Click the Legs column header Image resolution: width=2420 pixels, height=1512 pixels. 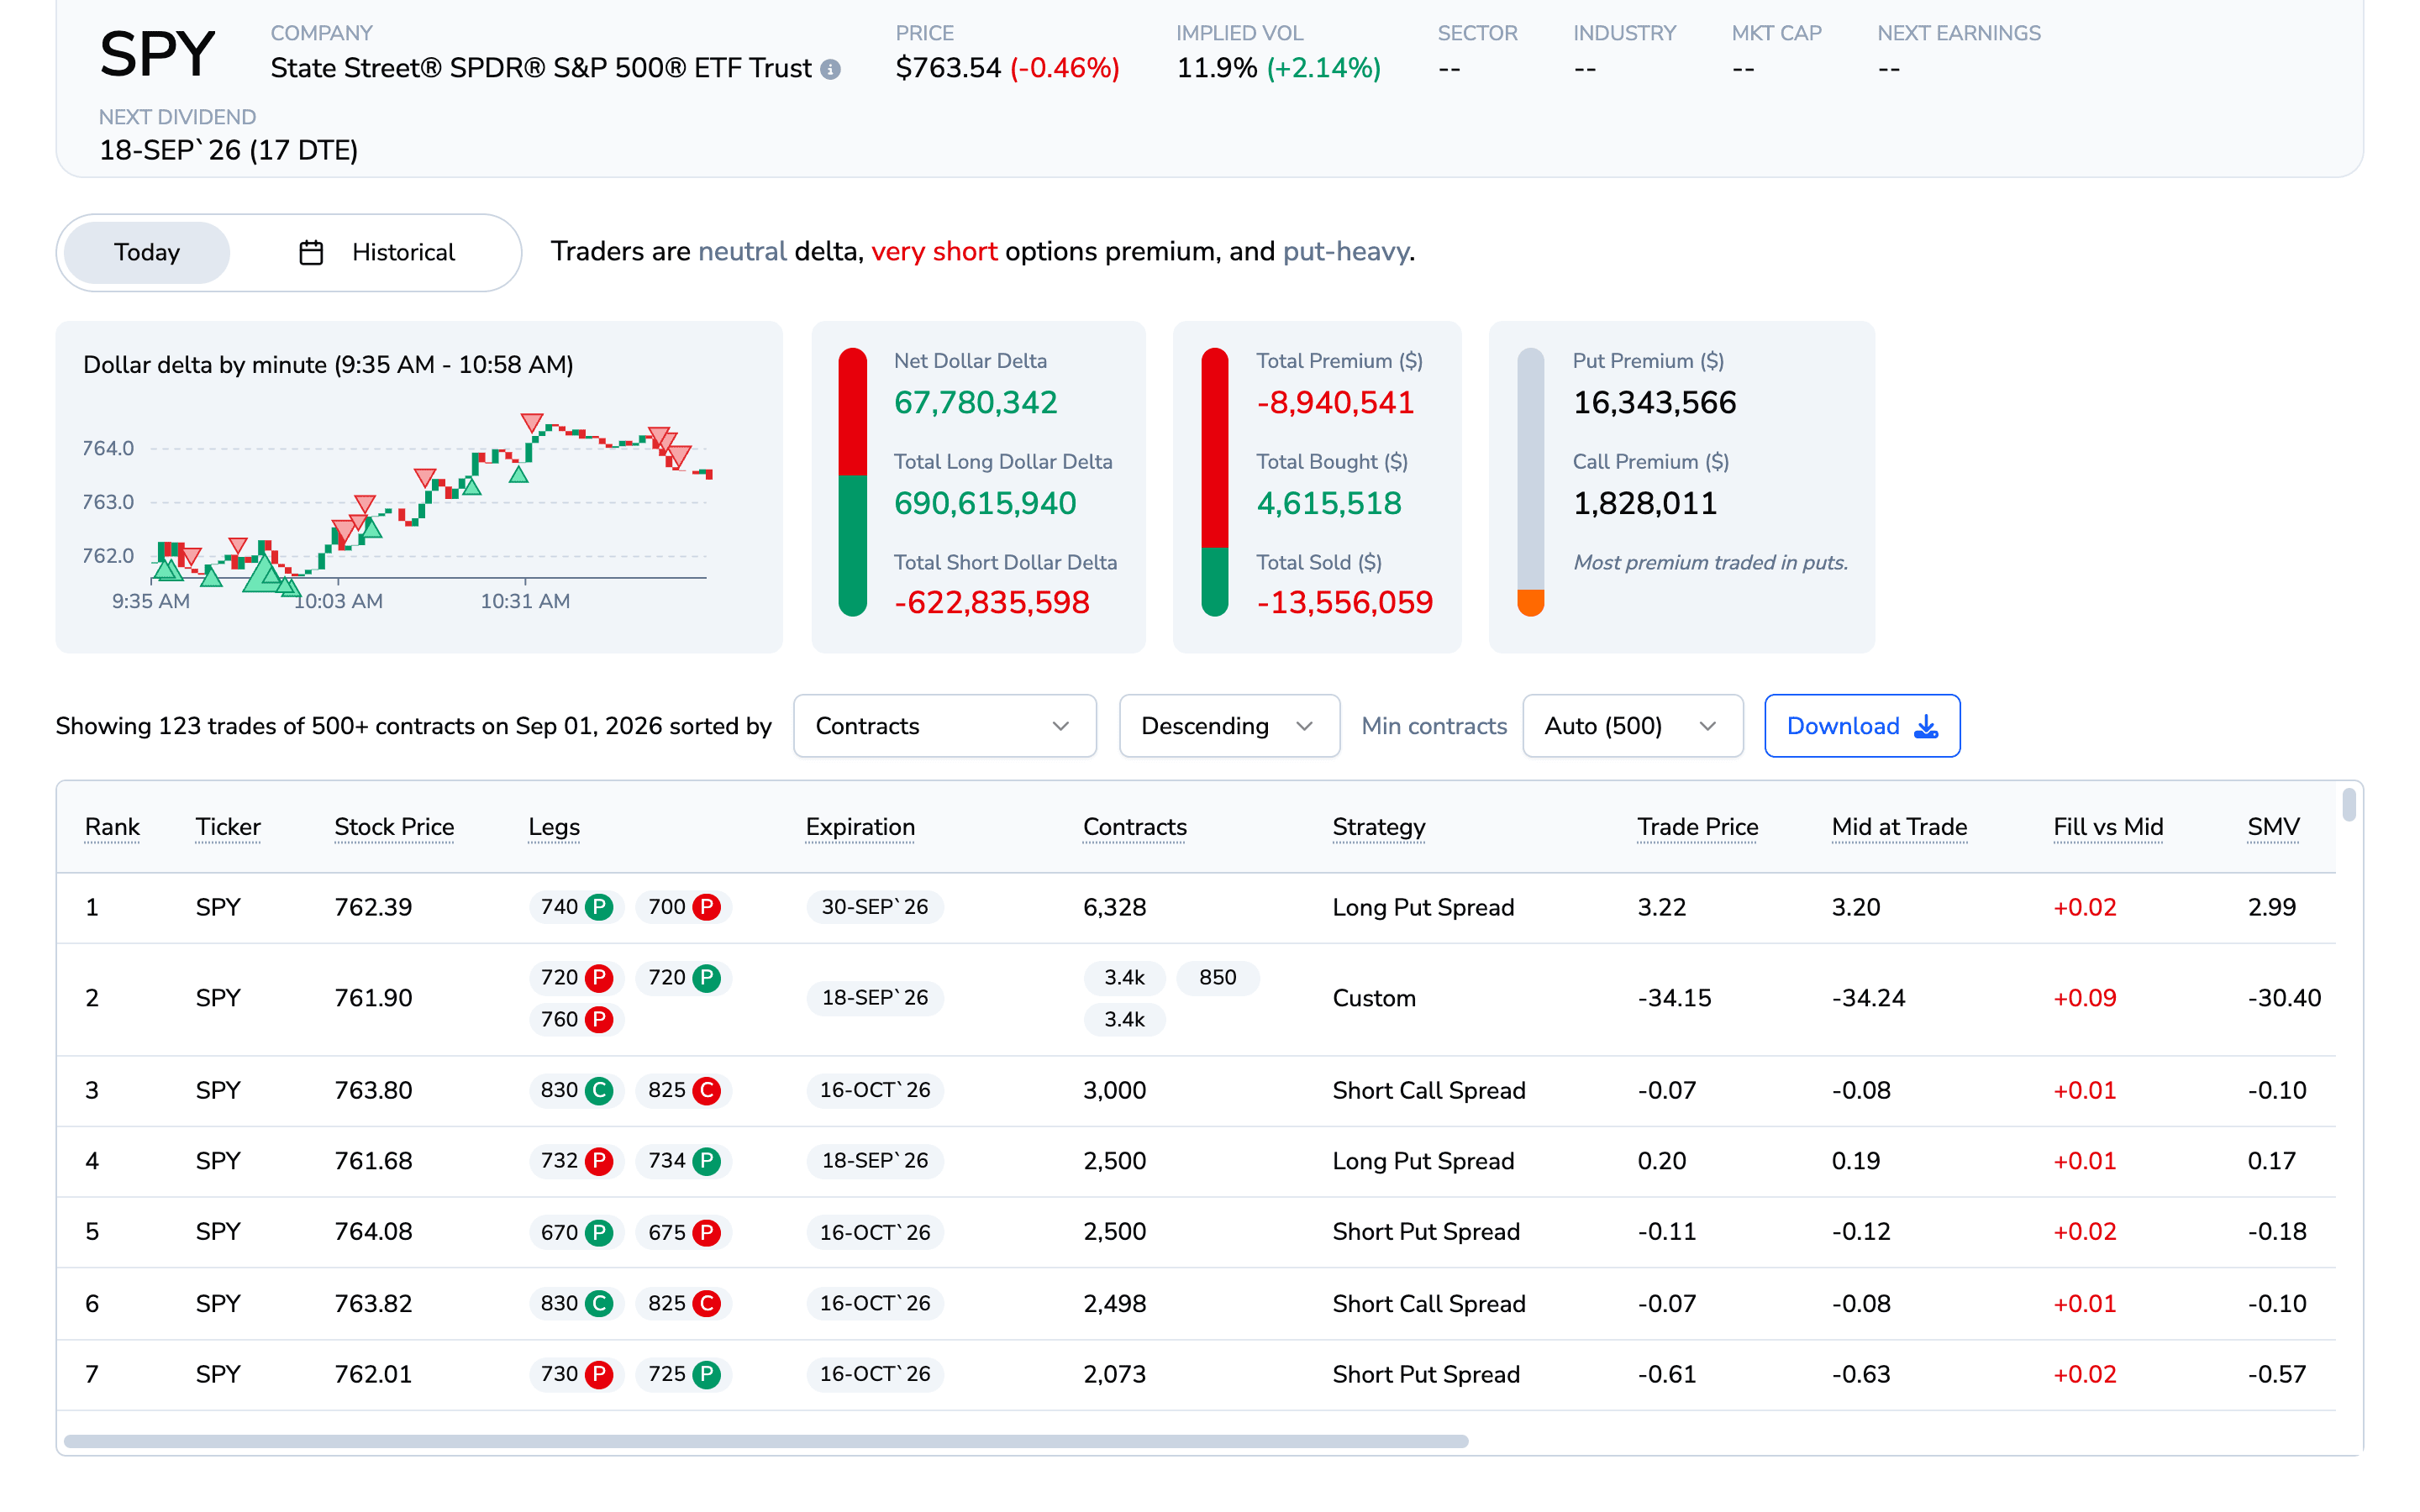[x=554, y=827]
